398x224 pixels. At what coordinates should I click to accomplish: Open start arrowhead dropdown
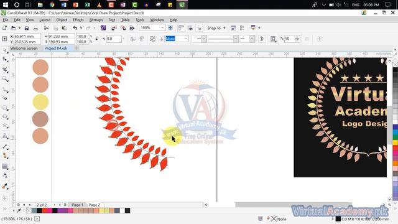(x=204, y=39)
